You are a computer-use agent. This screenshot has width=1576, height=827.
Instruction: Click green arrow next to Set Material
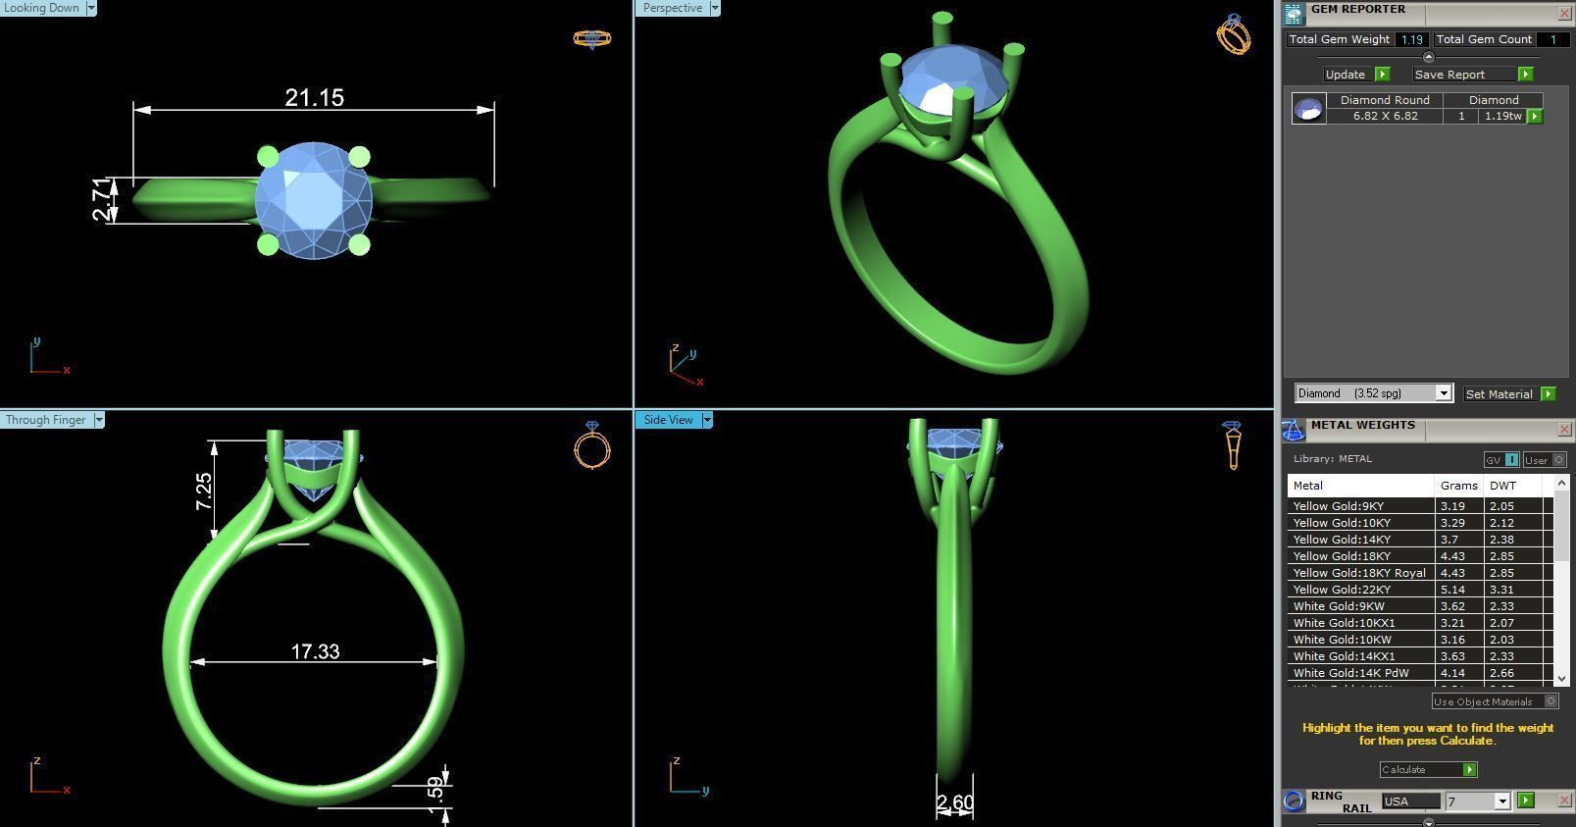pos(1548,393)
